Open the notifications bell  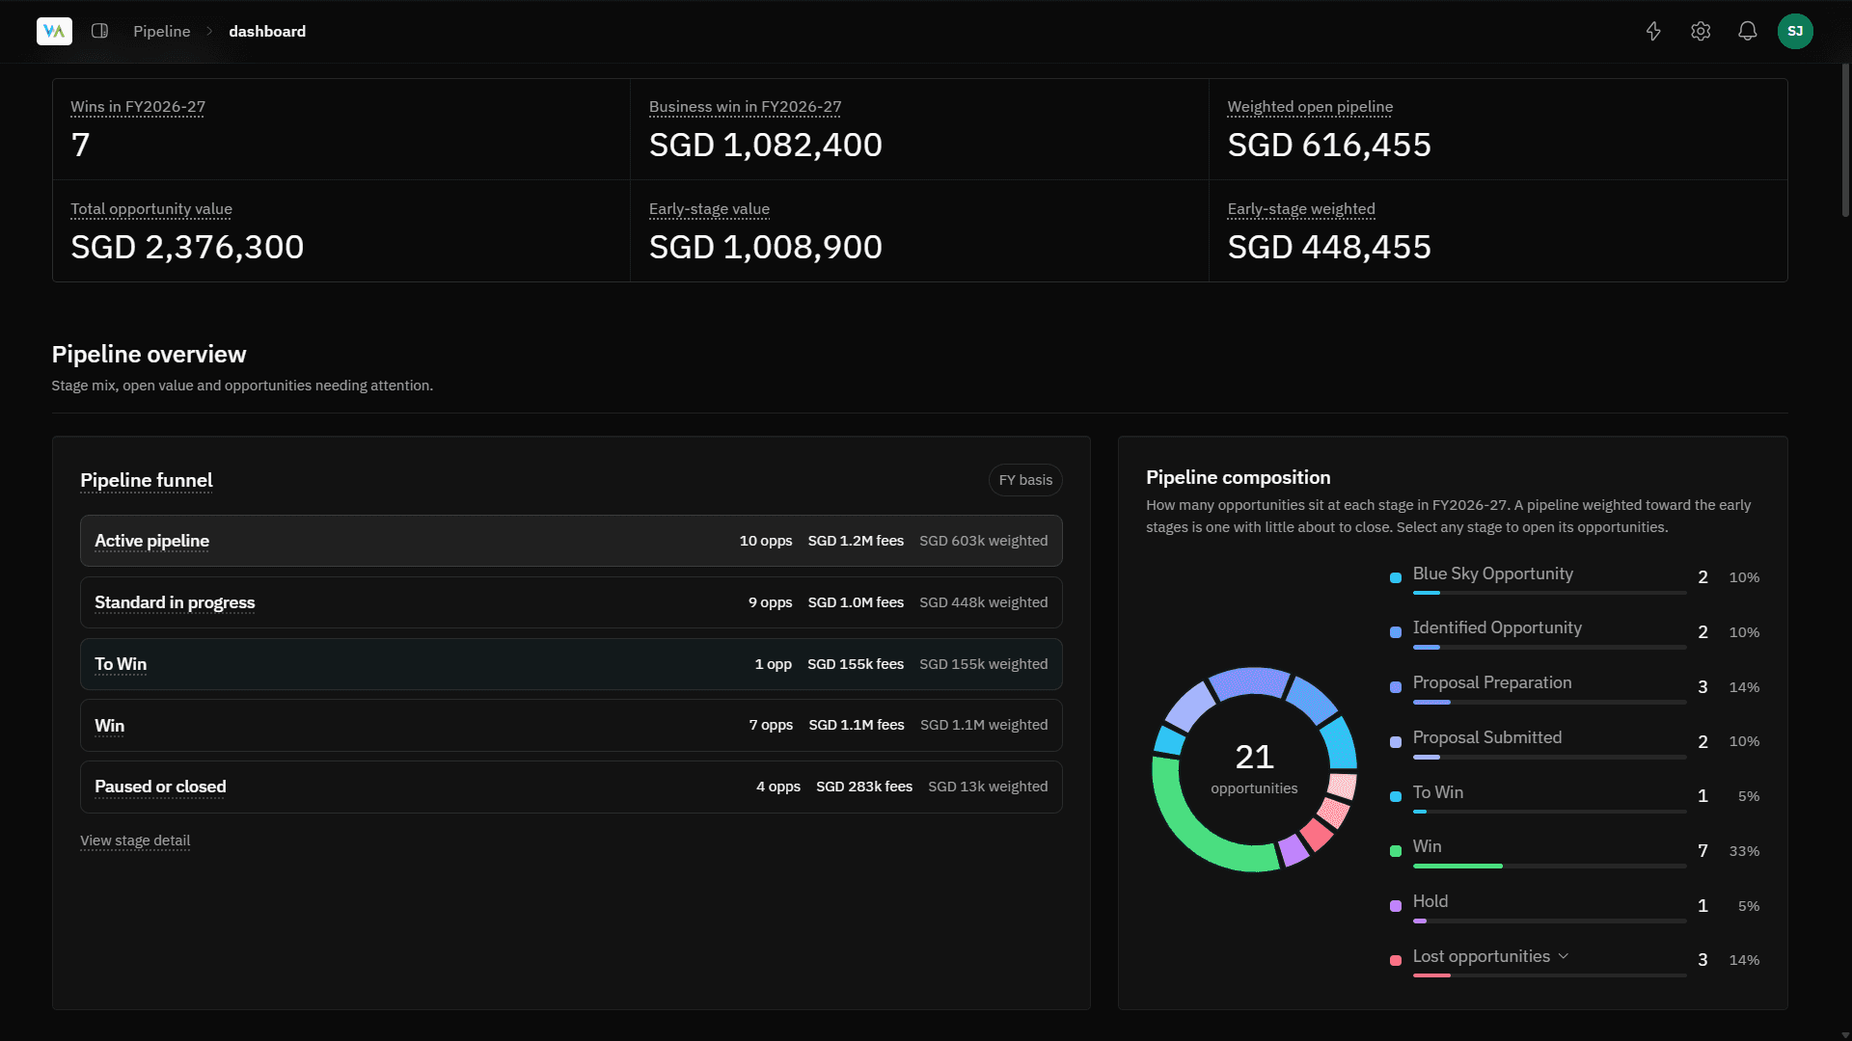(x=1747, y=31)
